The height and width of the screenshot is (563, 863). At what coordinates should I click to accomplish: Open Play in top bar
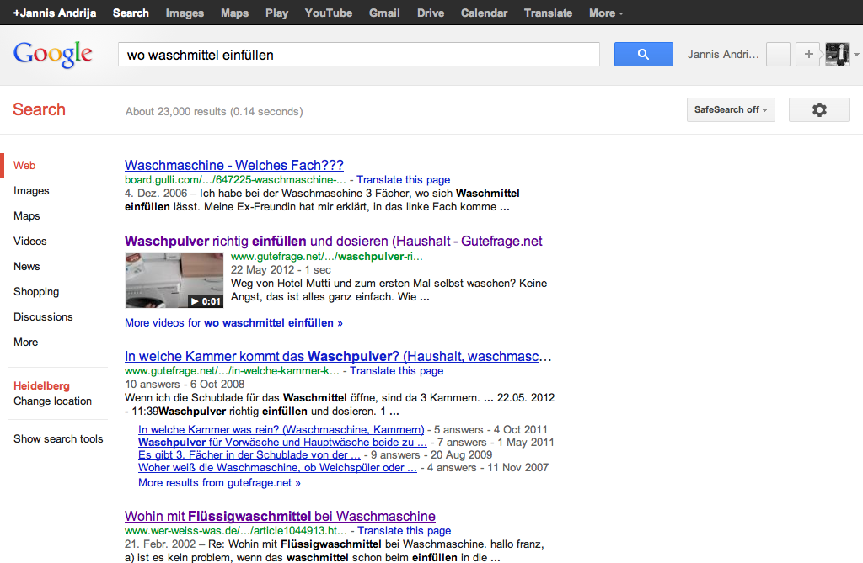(x=276, y=13)
